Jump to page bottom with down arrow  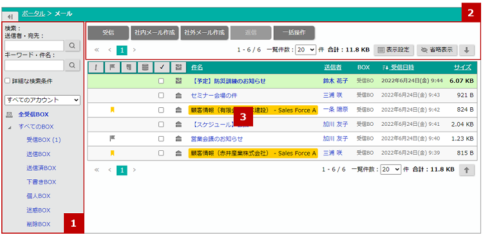pyautogui.click(x=467, y=50)
